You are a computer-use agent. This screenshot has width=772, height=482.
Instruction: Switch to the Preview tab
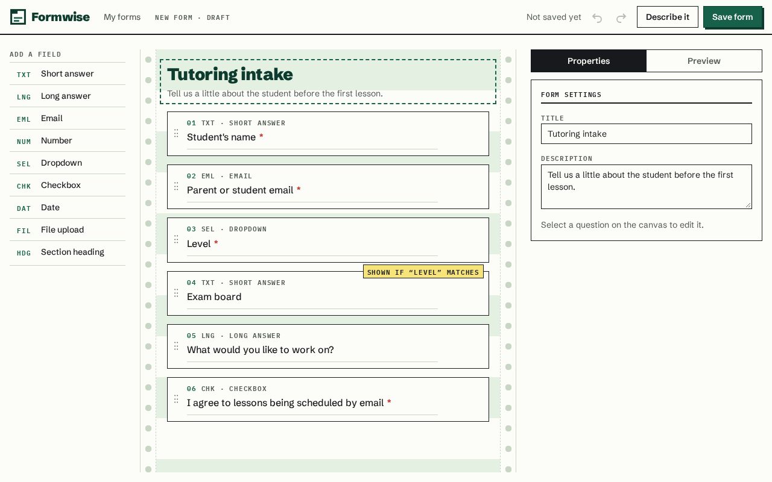[704, 61]
